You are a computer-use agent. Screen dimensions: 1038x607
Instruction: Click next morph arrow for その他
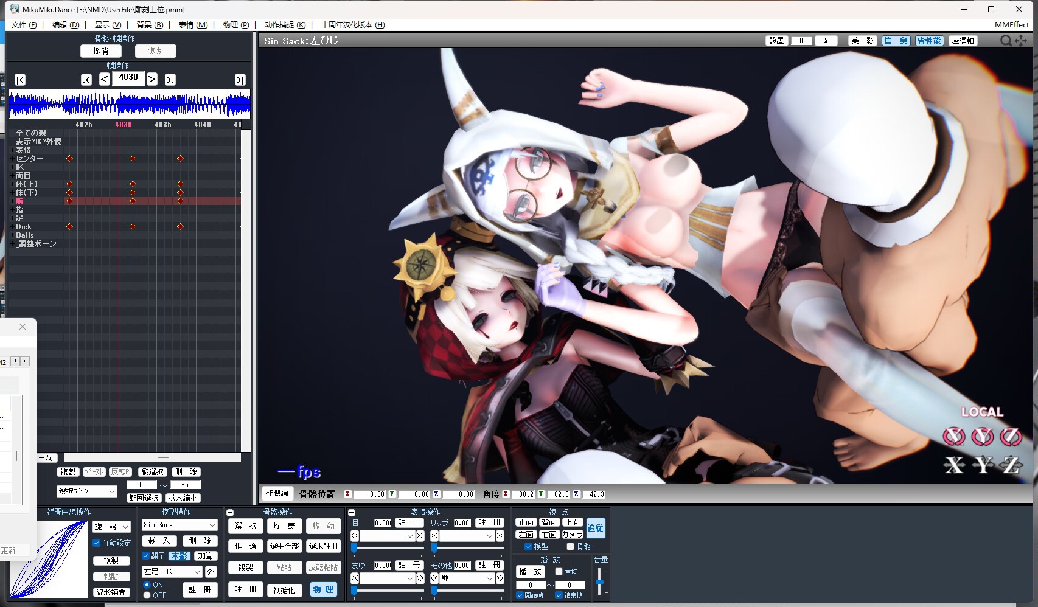click(x=500, y=578)
